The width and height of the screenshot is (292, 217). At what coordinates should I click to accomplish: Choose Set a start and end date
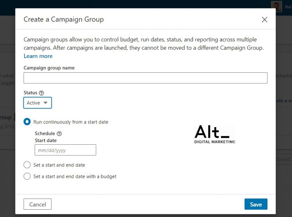click(x=27, y=165)
